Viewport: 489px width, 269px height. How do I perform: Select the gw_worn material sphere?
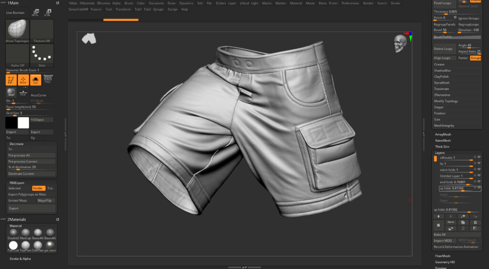(50, 245)
